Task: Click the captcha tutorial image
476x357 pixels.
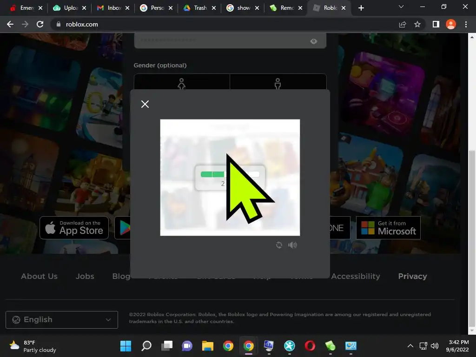Action: click(x=230, y=177)
